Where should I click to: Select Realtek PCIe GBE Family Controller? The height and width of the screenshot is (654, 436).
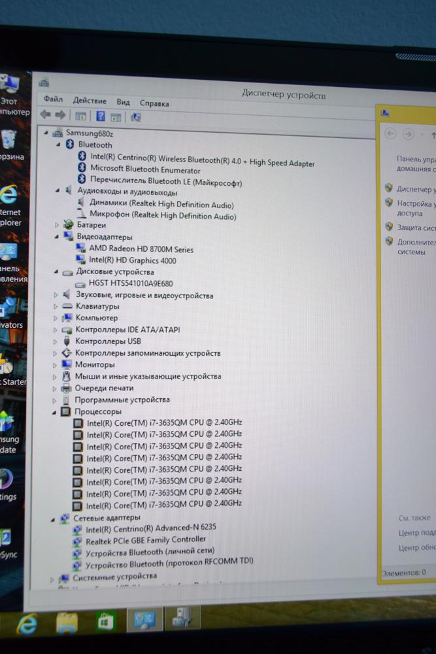click(145, 540)
